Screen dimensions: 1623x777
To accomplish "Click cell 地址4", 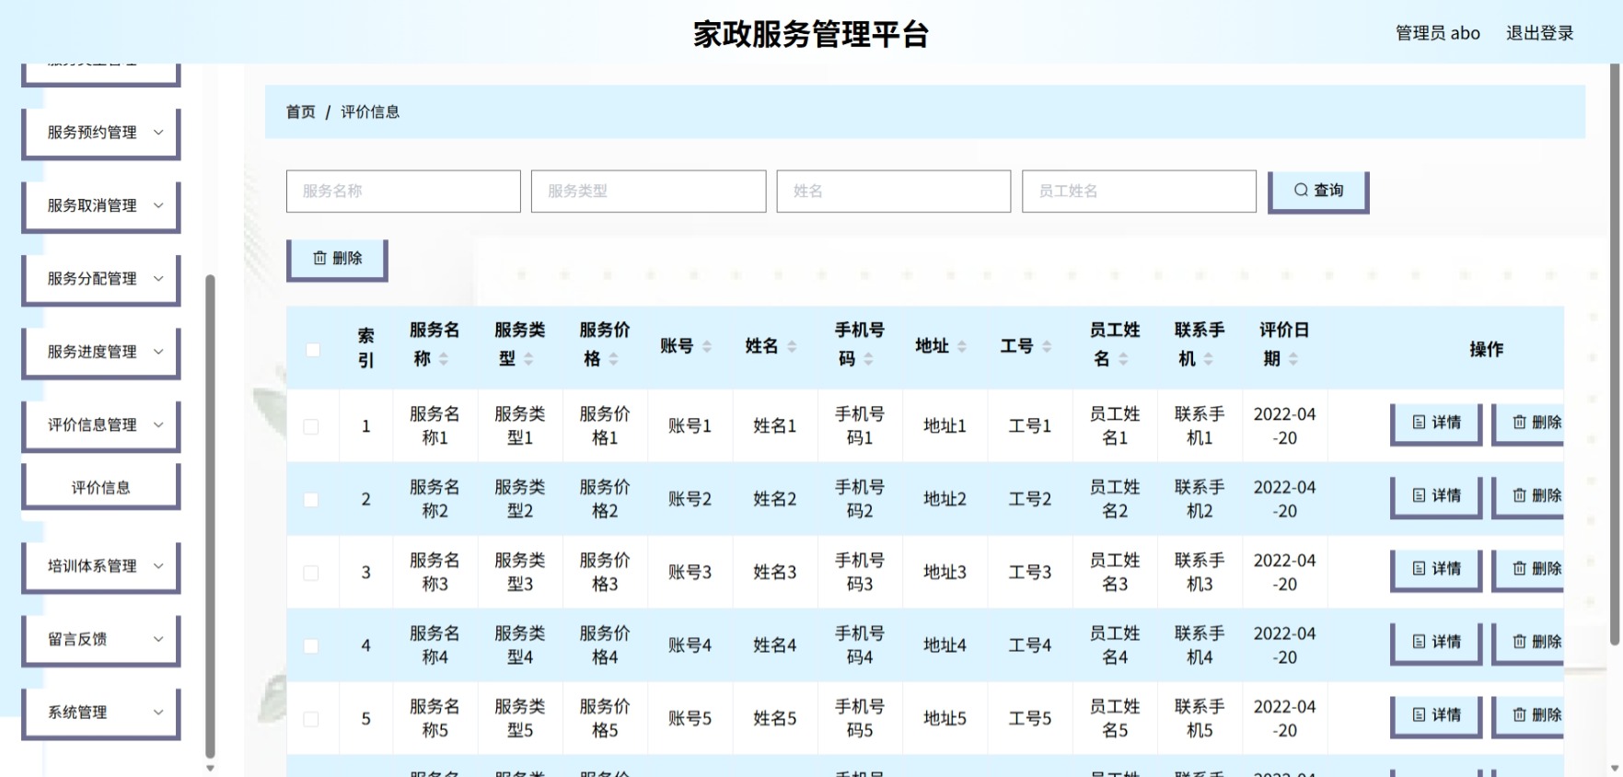I will (945, 645).
